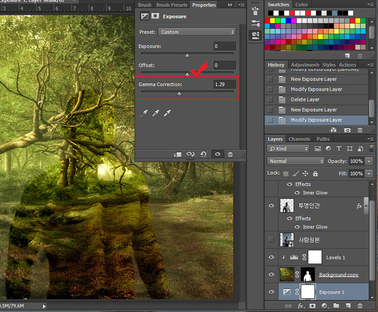Hide the Exposure 1 layer
378x312 pixels.
[x=271, y=292]
